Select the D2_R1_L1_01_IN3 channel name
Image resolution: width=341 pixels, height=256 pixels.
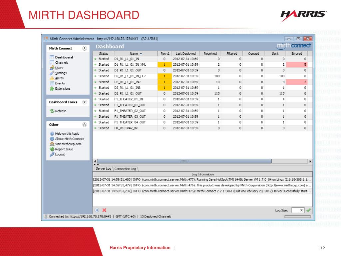pyautogui.click(x=128, y=88)
